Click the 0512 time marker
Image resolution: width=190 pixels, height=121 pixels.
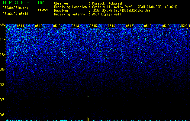pyautogui.click(x=39, y=26)
